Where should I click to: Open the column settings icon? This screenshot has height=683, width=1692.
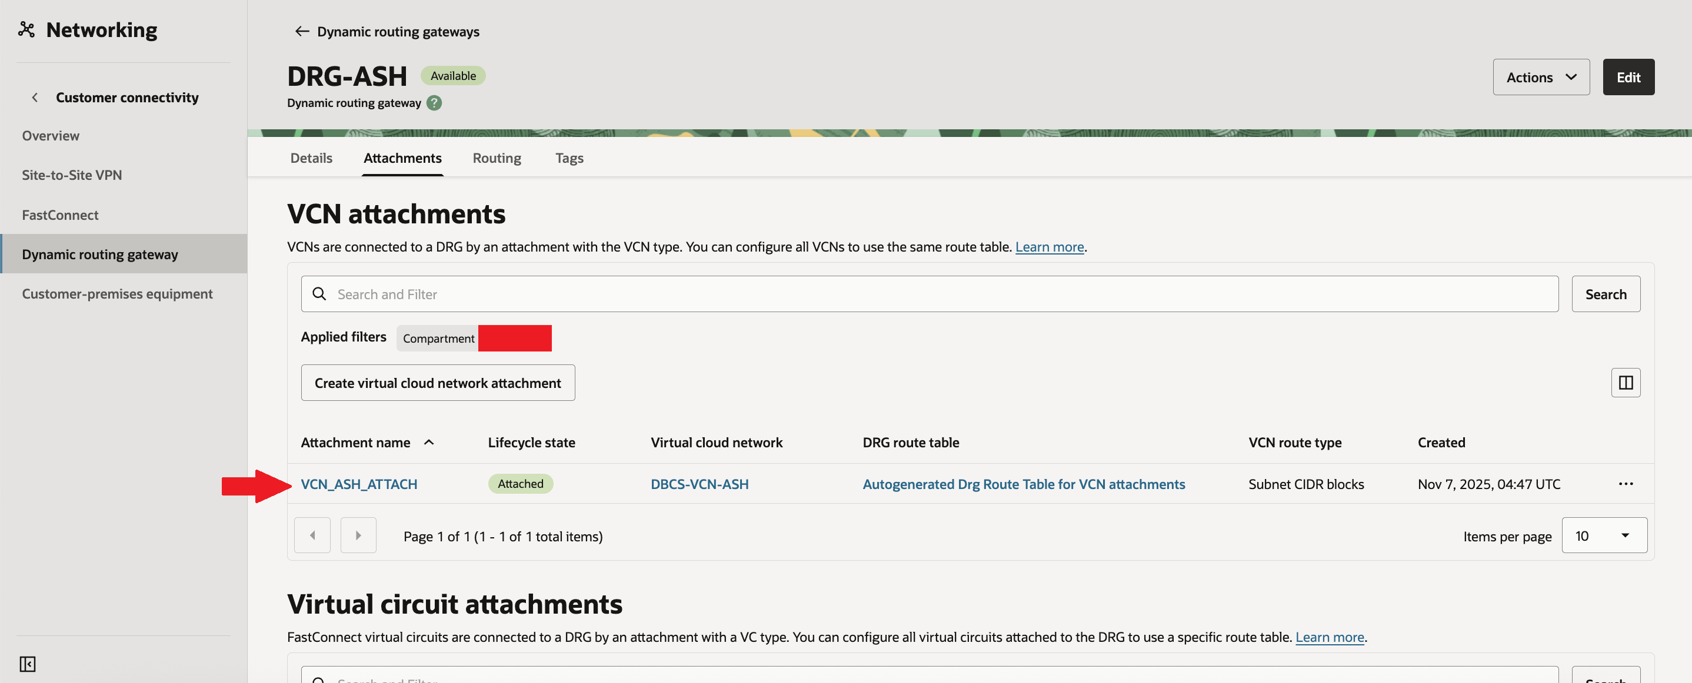(x=1625, y=383)
